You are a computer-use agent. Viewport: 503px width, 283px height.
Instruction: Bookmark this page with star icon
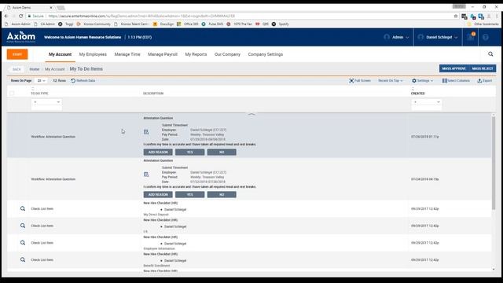click(x=456, y=16)
